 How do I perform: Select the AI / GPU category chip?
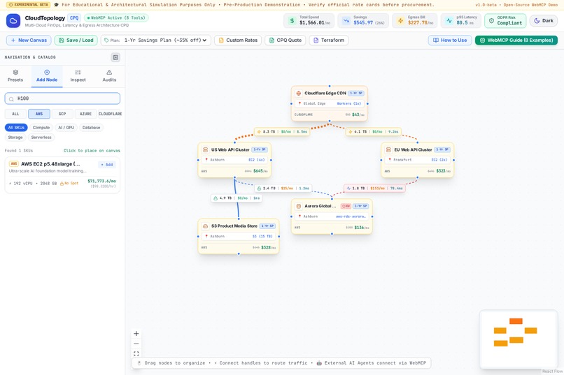tap(66, 127)
